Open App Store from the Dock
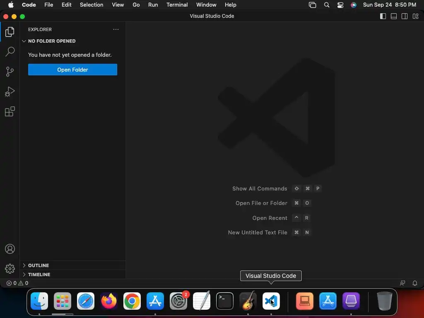The image size is (424, 318). pyautogui.click(x=155, y=301)
